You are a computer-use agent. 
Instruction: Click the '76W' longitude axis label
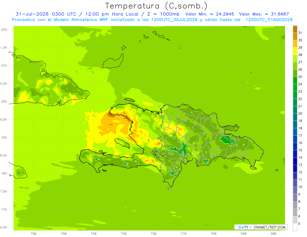(34, 233)
